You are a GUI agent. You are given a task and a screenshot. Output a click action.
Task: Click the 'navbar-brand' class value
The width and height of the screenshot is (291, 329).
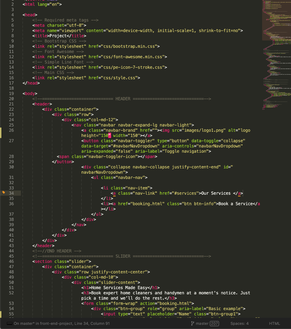click(120, 130)
